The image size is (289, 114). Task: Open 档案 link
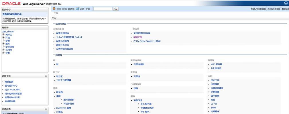(213, 100)
